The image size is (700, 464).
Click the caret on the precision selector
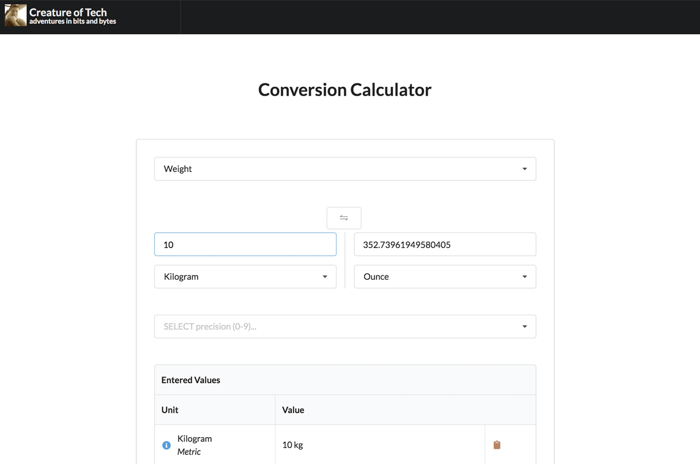[x=524, y=327]
